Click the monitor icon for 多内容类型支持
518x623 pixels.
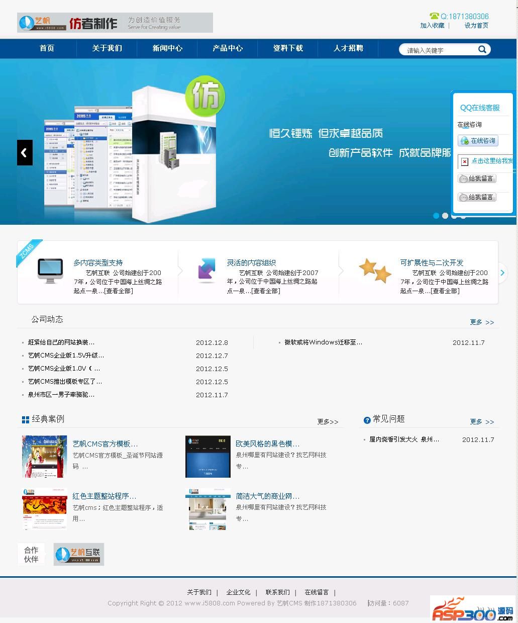[x=50, y=271]
